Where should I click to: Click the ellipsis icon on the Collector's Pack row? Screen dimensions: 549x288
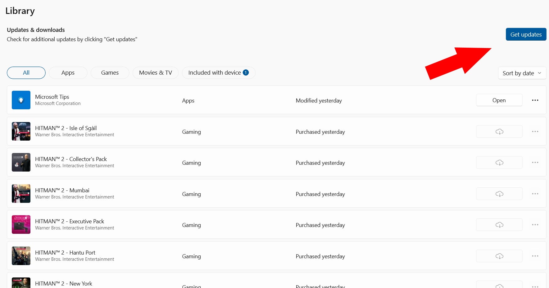click(535, 162)
